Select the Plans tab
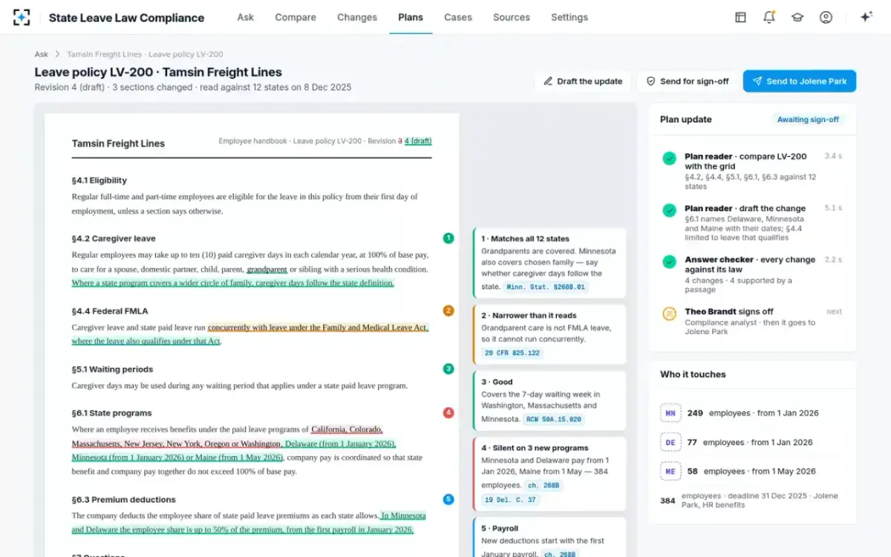 (411, 17)
